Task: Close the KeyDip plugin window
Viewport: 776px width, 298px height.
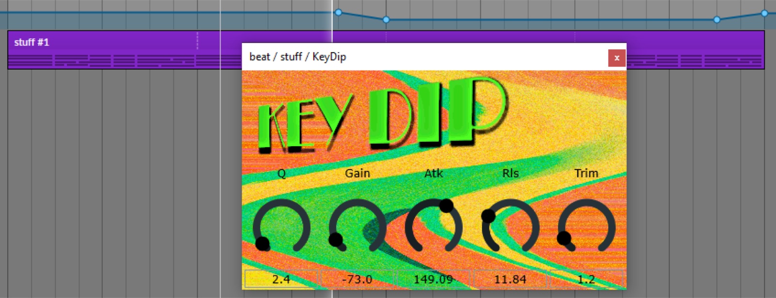Action: 617,58
